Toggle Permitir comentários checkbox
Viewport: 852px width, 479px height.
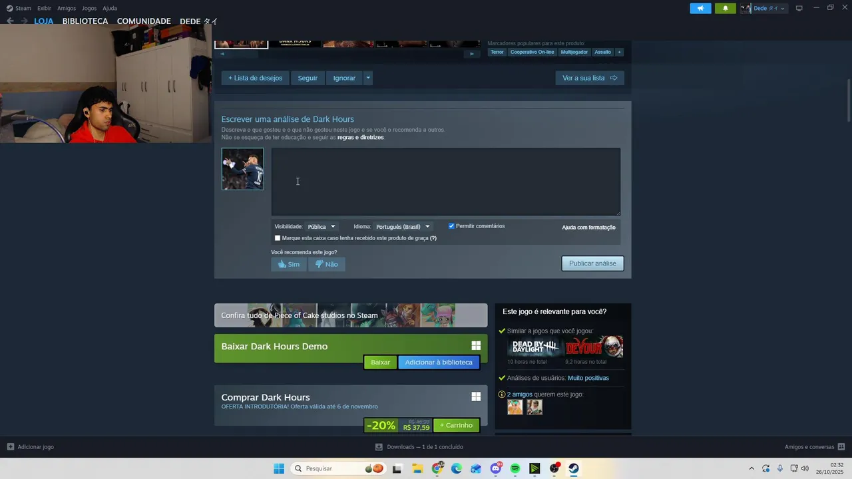click(x=451, y=226)
